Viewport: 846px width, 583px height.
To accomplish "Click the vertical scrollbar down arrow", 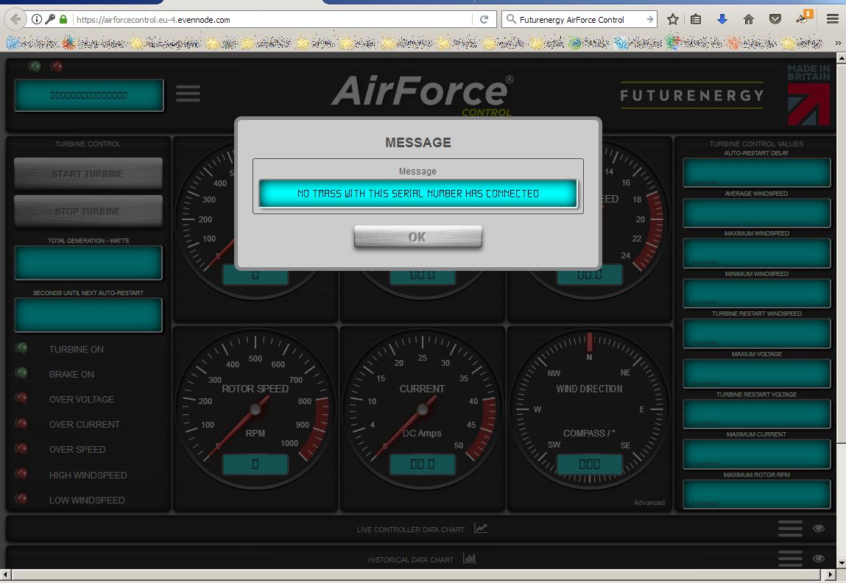I will pos(841,564).
